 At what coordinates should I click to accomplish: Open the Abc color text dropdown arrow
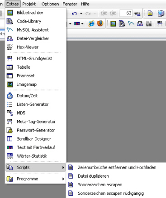(x=82, y=24)
